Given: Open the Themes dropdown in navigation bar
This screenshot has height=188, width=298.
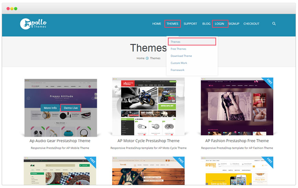Looking at the screenshot, I should pyautogui.click(x=172, y=24).
